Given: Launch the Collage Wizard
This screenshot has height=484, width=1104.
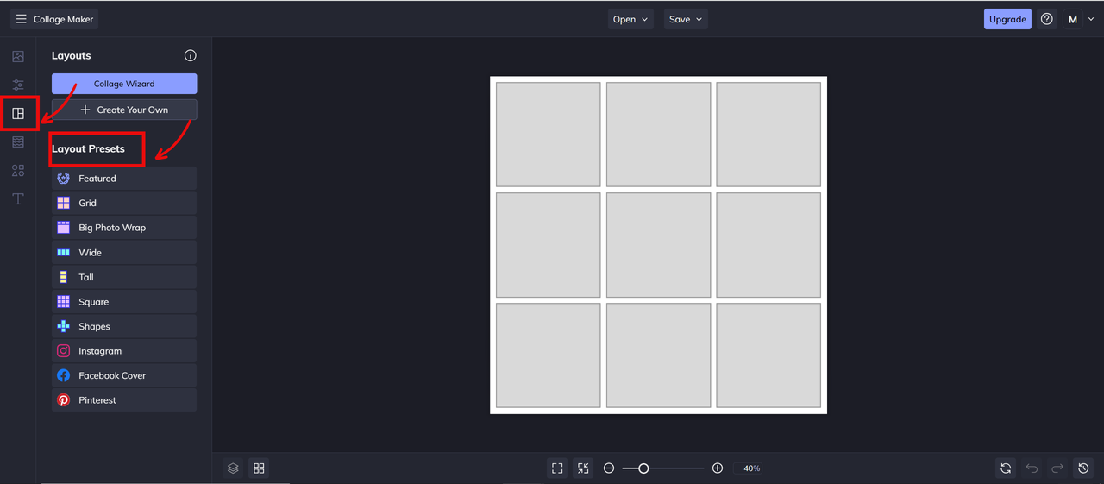Looking at the screenshot, I should (124, 84).
